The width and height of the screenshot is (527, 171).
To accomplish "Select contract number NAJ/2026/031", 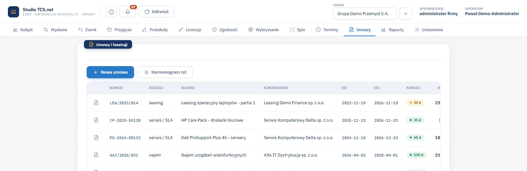I will tap(124, 155).
